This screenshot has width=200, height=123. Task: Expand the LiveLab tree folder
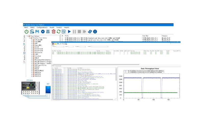click(32, 56)
